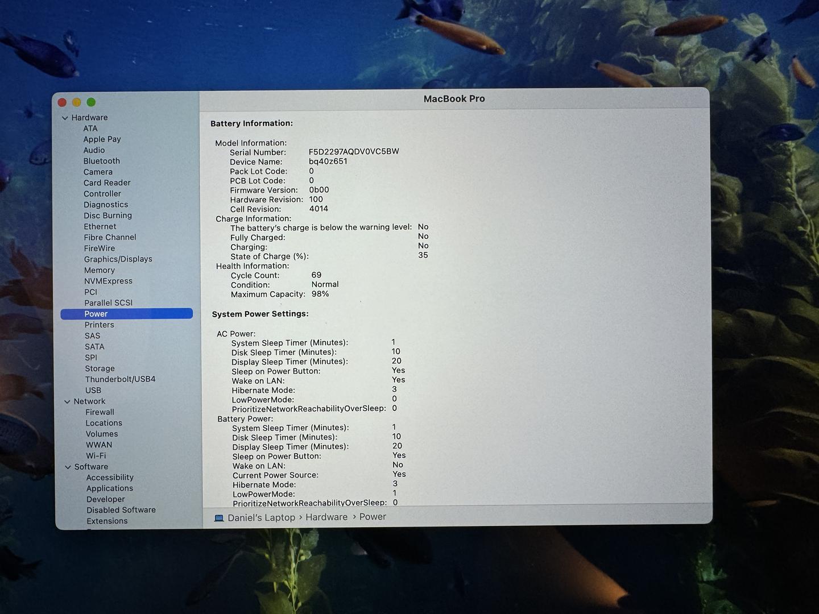The width and height of the screenshot is (819, 614).
Task: Click the System Power Settings heading
Action: click(260, 314)
